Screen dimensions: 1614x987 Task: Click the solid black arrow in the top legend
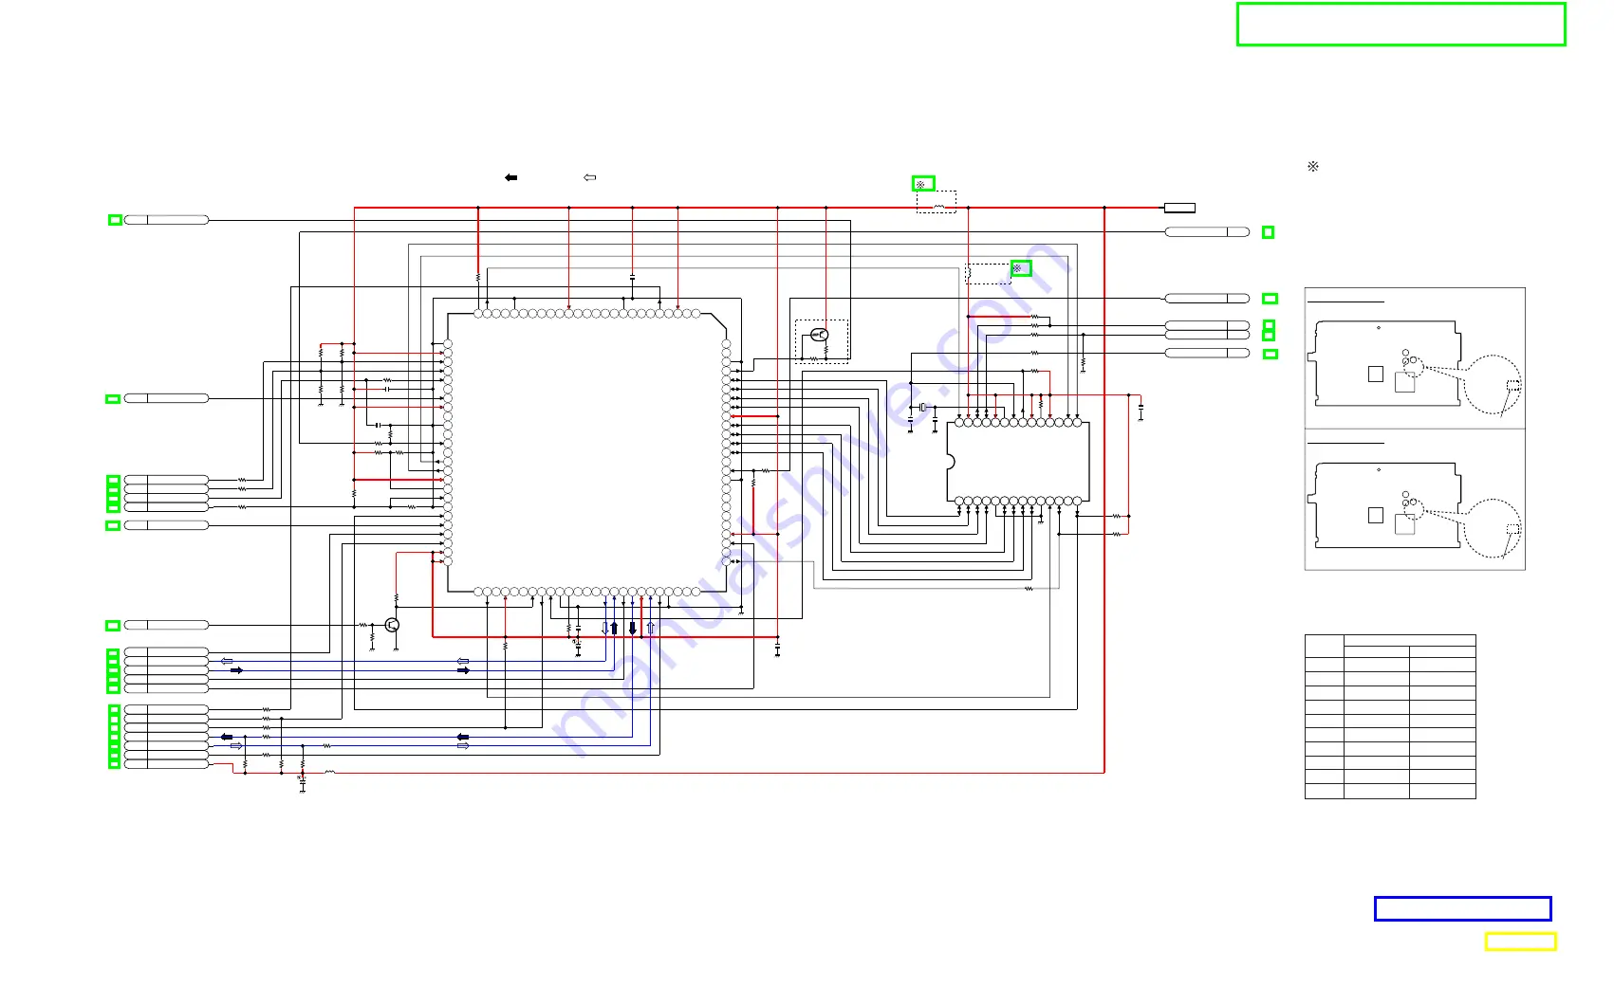[510, 177]
